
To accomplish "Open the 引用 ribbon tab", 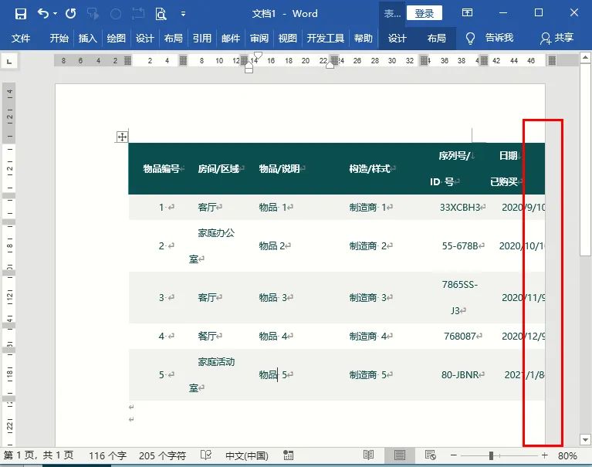I will (x=202, y=38).
